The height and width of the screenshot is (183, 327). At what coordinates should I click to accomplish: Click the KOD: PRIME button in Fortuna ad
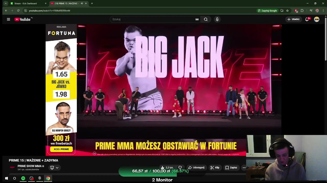tap(61, 149)
